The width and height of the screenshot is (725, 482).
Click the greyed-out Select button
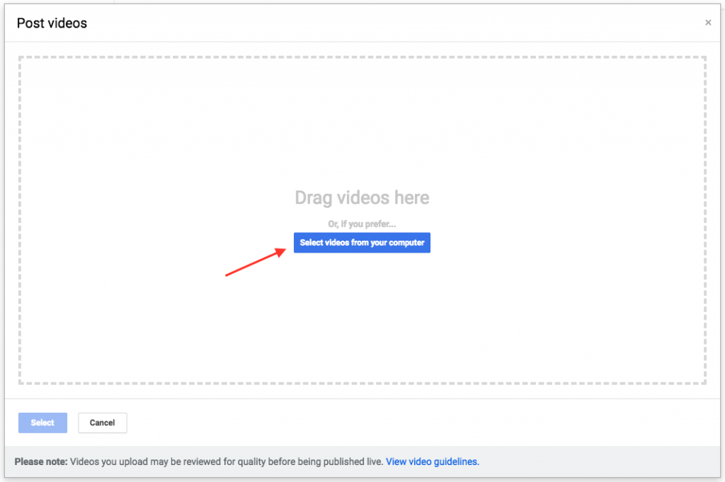pyautogui.click(x=42, y=423)
